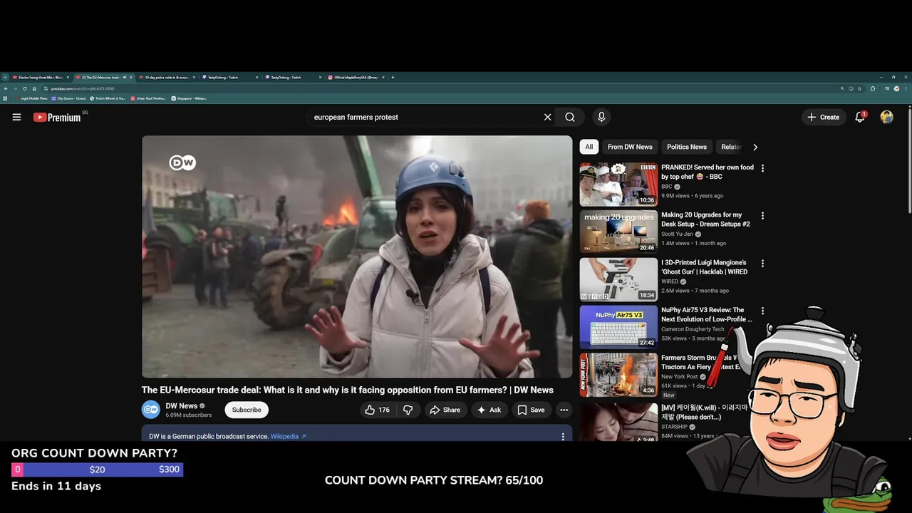Open the Chrome three-dot menu

pos(906,88)
